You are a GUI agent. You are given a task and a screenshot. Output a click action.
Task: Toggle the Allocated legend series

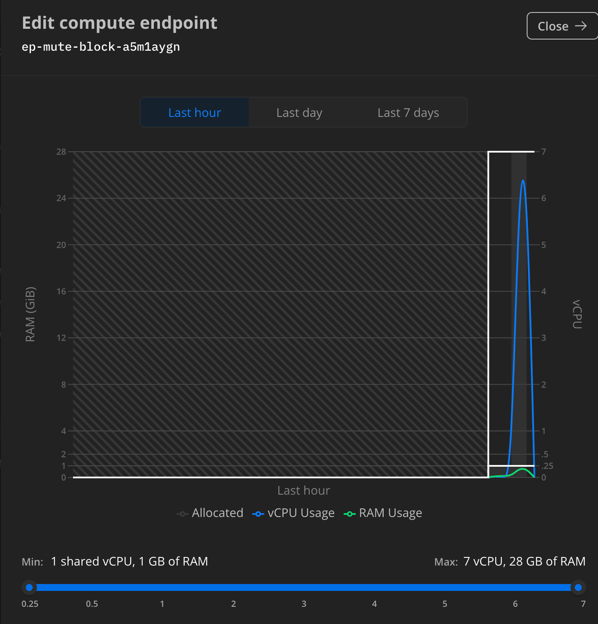coord(217,513)
